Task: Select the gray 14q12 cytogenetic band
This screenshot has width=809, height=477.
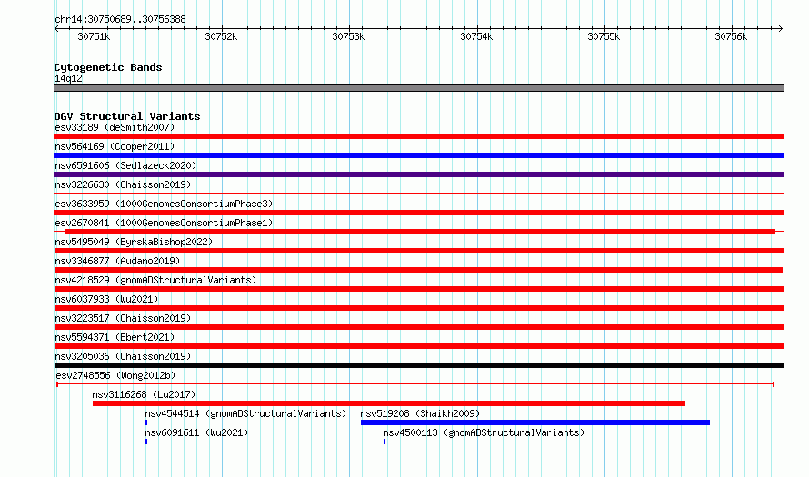Action: coord(418,88)
